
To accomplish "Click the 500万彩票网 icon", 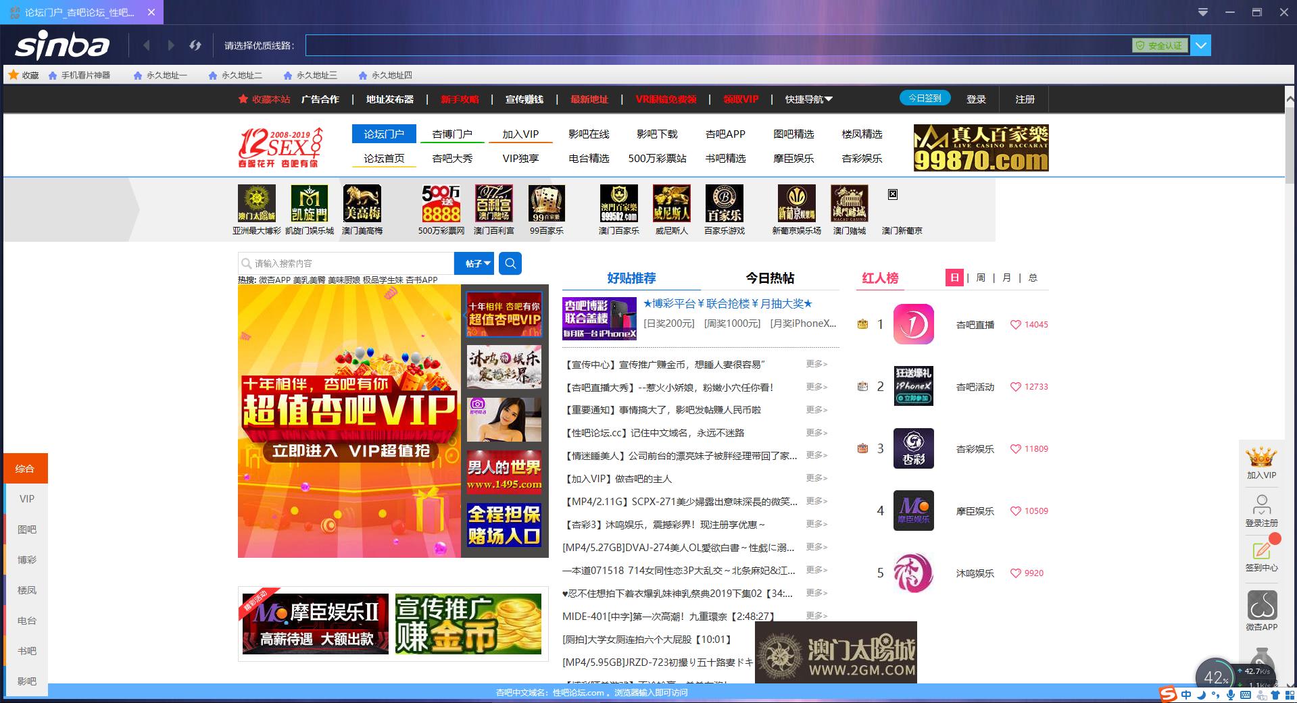I will [441, 203].
